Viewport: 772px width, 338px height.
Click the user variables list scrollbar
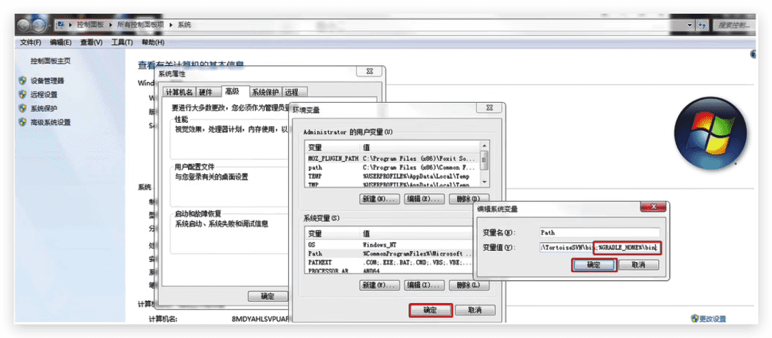point(485,162)
